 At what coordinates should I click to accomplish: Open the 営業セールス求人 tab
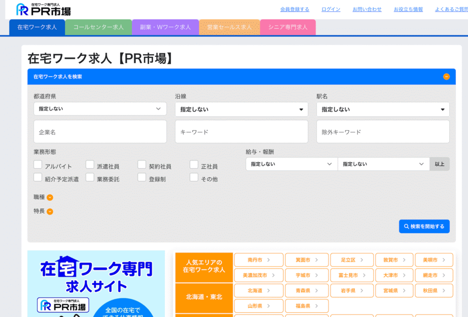click(x=229, y=27)
